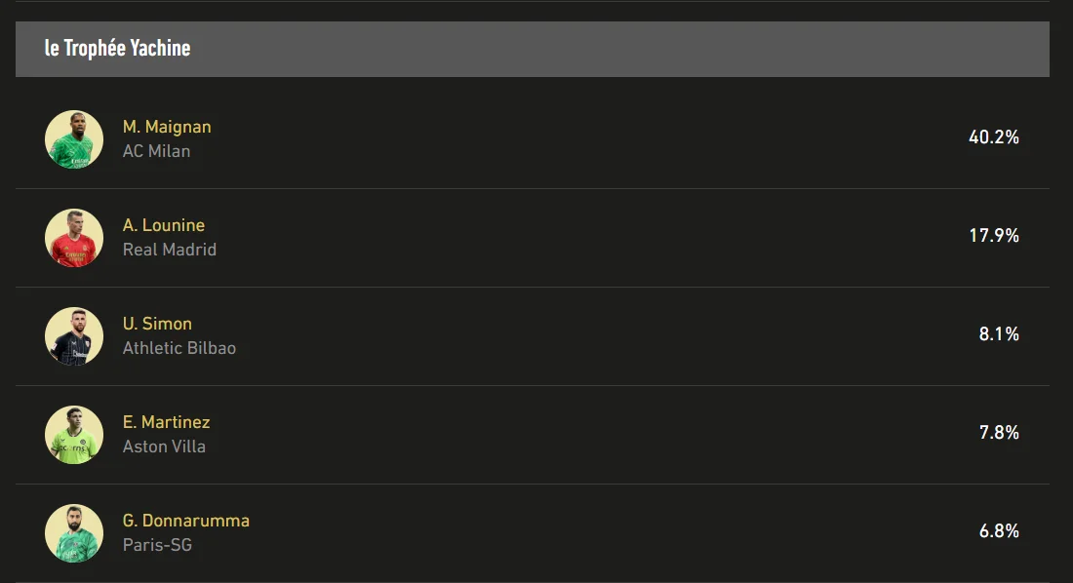Click the Aston Villa club label
Screen dimensions: 1073x583
point(164,447)
